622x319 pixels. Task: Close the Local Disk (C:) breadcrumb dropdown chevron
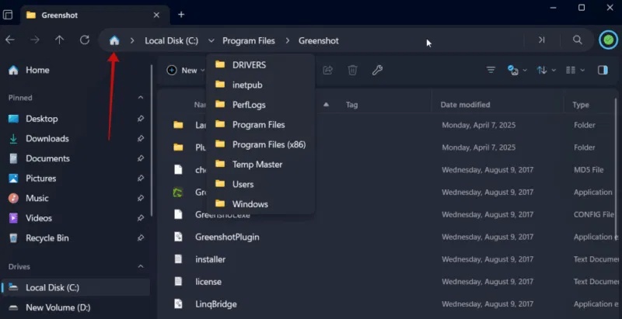[211, 40]
